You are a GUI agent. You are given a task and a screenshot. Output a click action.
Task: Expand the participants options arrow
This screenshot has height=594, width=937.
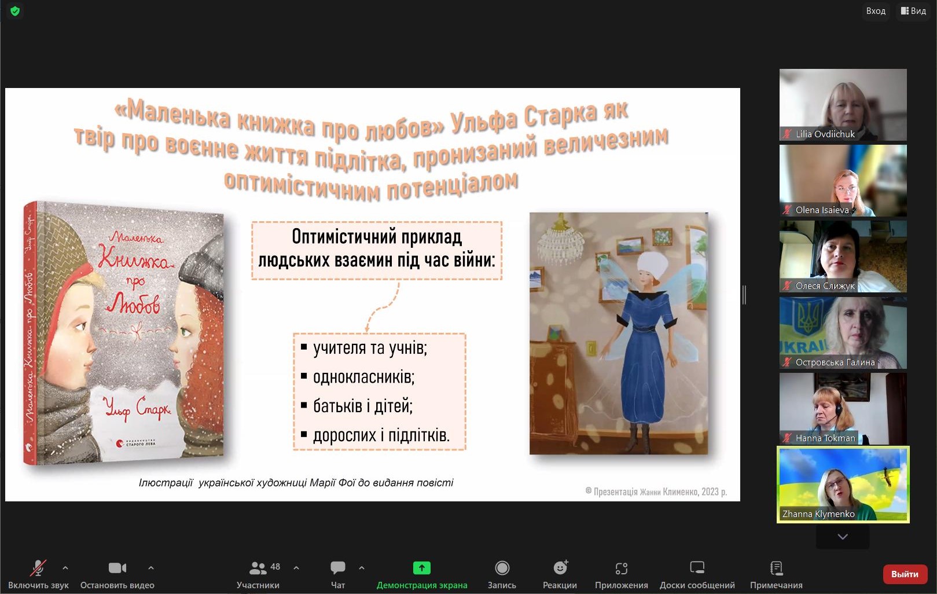(296, 568)
